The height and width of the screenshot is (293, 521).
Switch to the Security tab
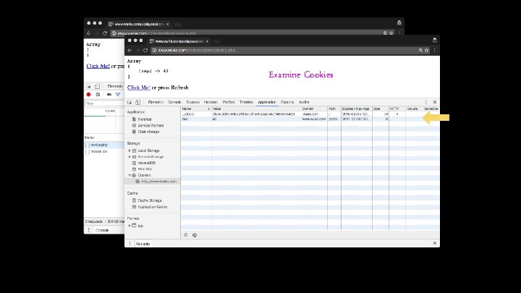pos(287,102)
